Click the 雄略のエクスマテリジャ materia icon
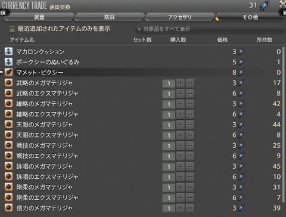 point(8,114)
